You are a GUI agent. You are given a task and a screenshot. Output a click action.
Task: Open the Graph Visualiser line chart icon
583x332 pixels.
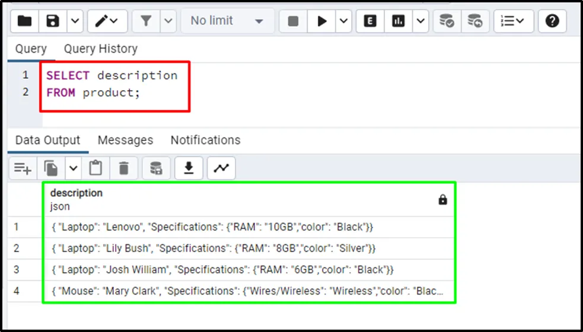click(221, 168)
